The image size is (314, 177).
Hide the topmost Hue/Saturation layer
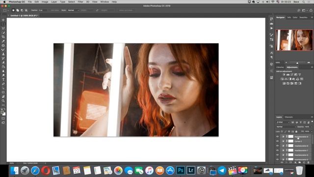277,137
